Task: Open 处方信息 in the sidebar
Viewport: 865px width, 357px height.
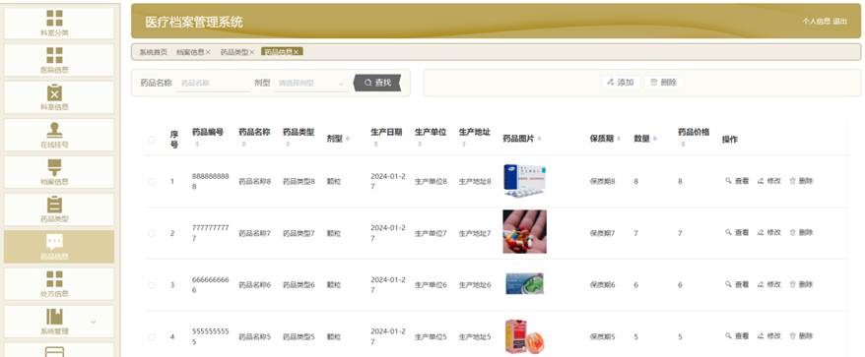Action: (59, 283)
